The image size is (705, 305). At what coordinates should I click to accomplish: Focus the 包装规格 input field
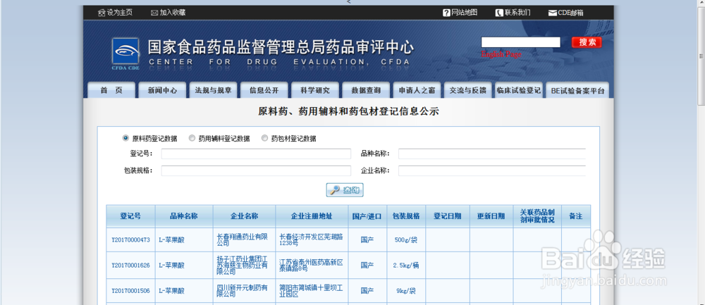point(256,170)
